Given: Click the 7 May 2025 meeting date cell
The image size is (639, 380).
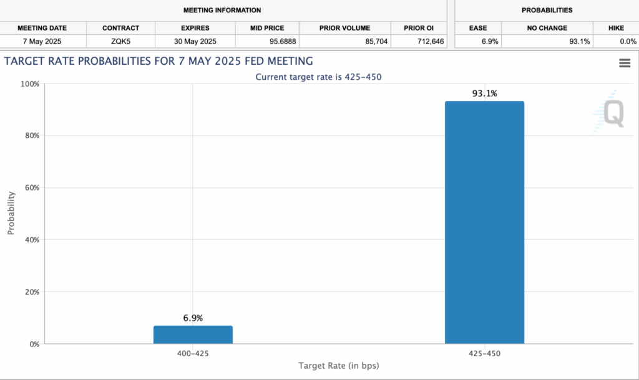Looking at the screenshot, I should pos(42,41).
